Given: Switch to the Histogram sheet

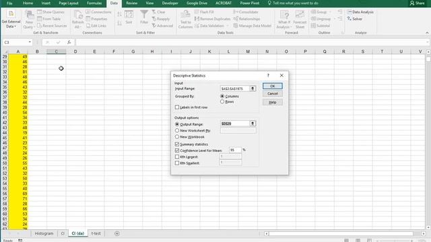Looking at the screenshot, I should pos(44,233).
